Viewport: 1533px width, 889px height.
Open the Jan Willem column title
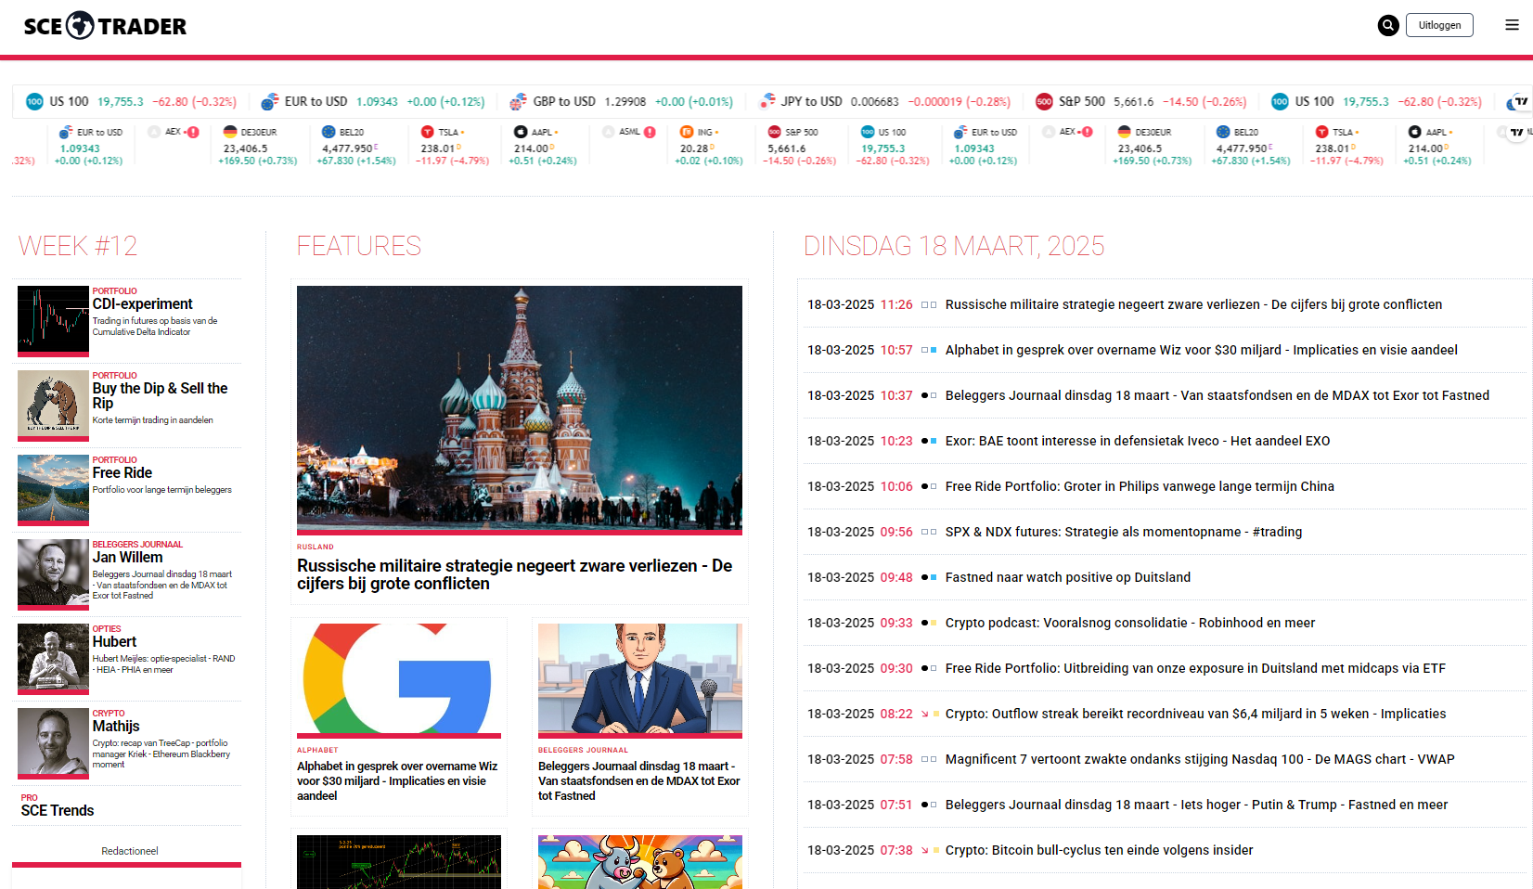(127, 558)
